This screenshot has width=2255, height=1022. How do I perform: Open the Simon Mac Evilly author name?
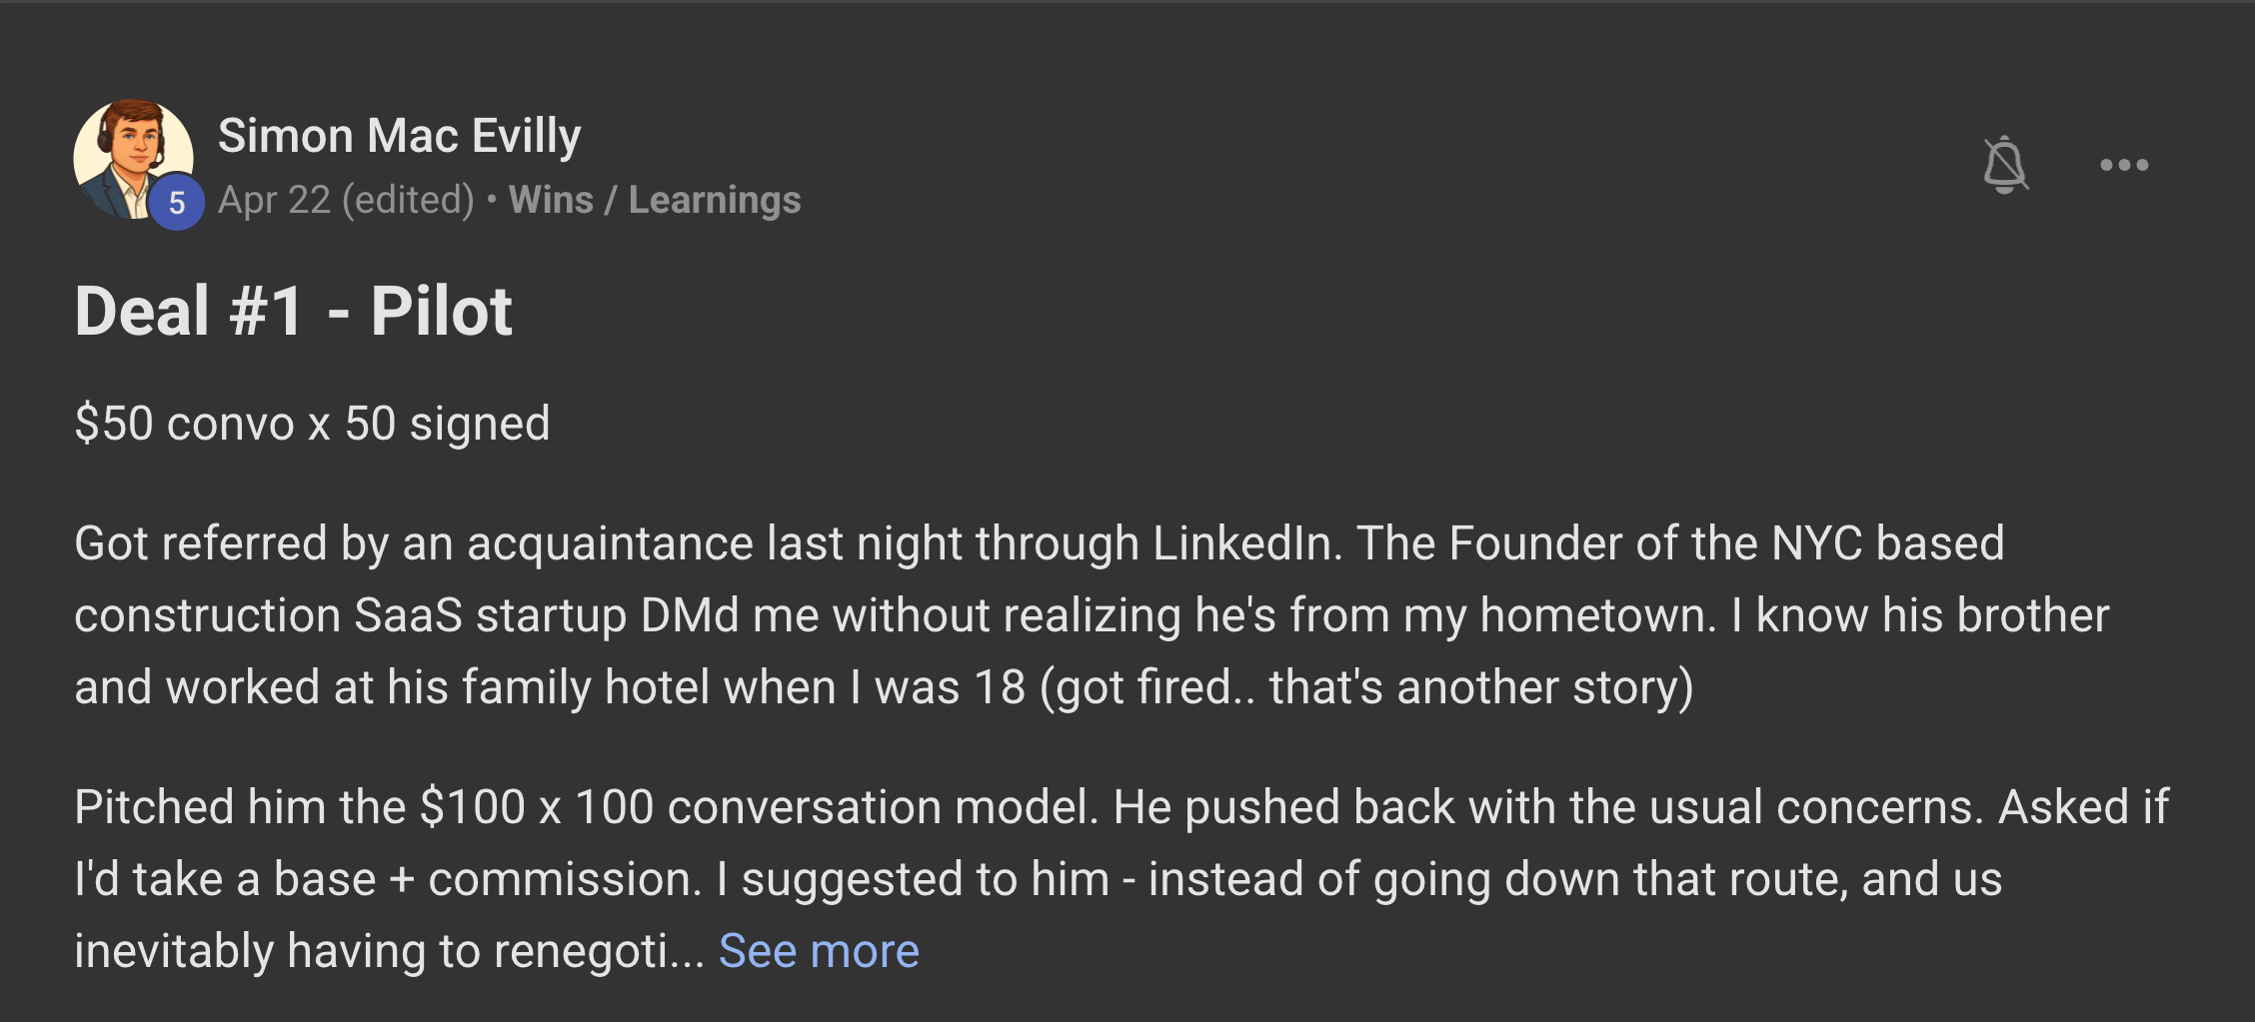pyautogui.click(x=399, y=135)
